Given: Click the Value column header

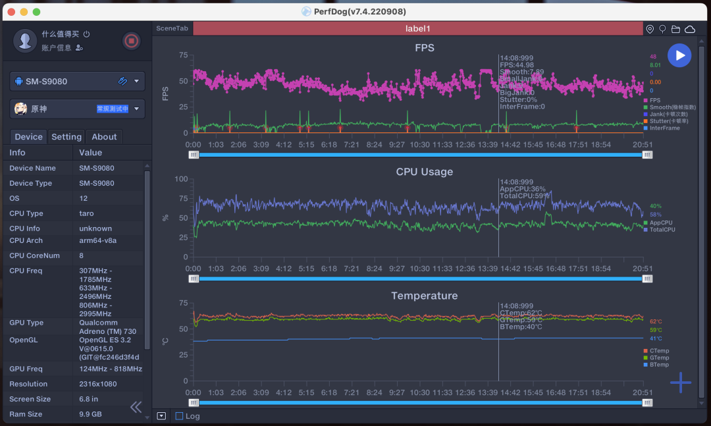Looking at the screenshot, I should [91, 153].
